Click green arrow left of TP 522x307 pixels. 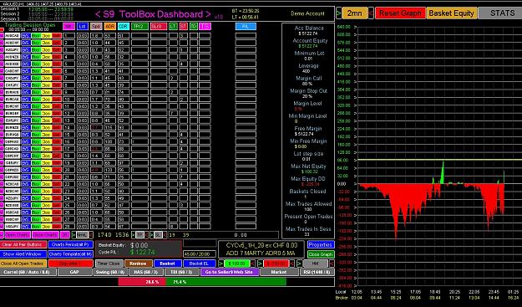133,235
